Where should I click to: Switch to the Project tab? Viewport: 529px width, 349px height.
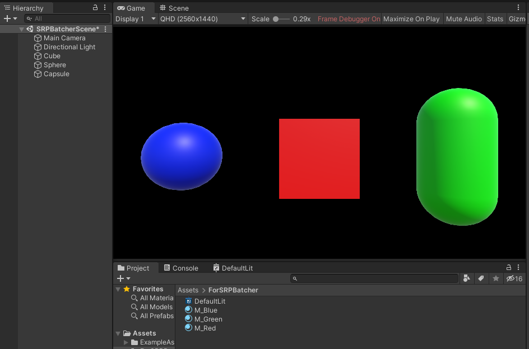(x=133, y=268)
